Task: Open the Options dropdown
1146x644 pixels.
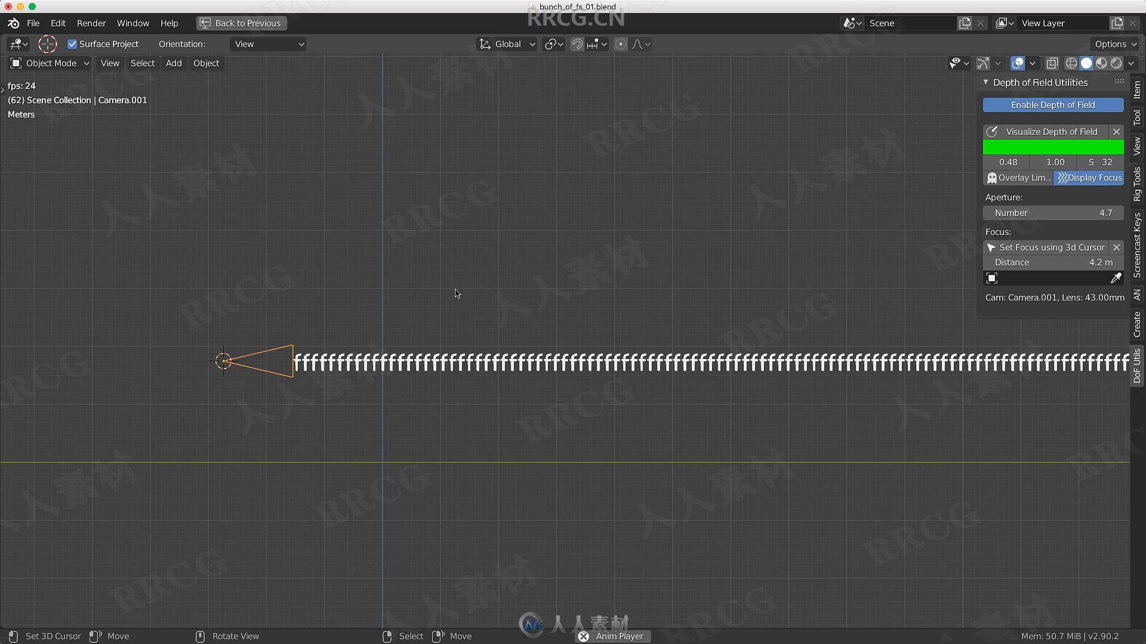Action: click(1116, 44)
